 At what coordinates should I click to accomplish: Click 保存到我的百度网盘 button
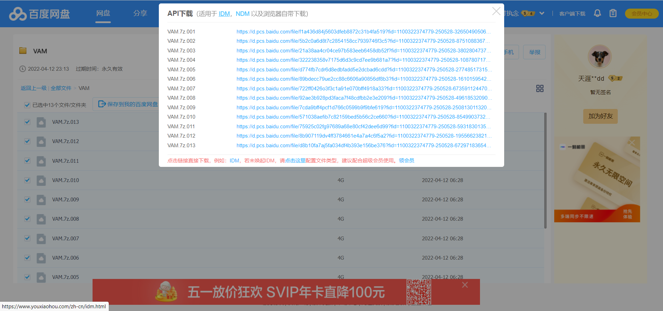tap(128, 104)
